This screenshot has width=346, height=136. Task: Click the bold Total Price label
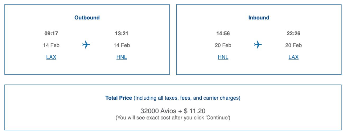click(x=119, y=98)
